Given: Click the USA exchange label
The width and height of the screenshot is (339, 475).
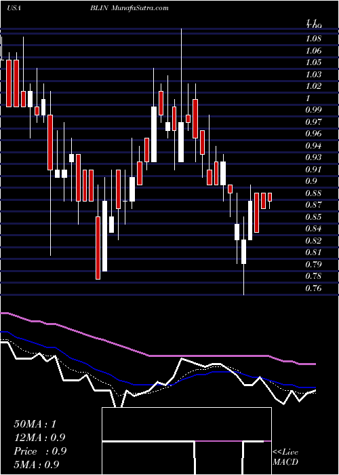Looking at the screenshot, I should tap(14, 8).
